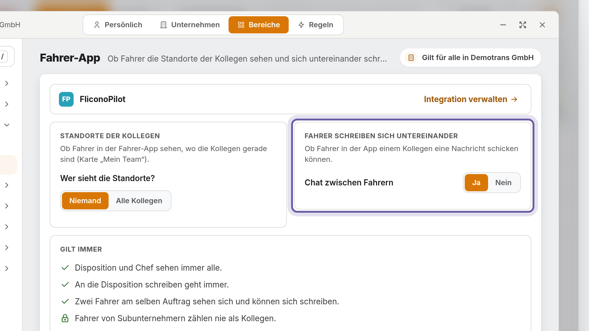
Task: Click the green lock icon for Subunternehmer rule
Action: coord(65,318)
